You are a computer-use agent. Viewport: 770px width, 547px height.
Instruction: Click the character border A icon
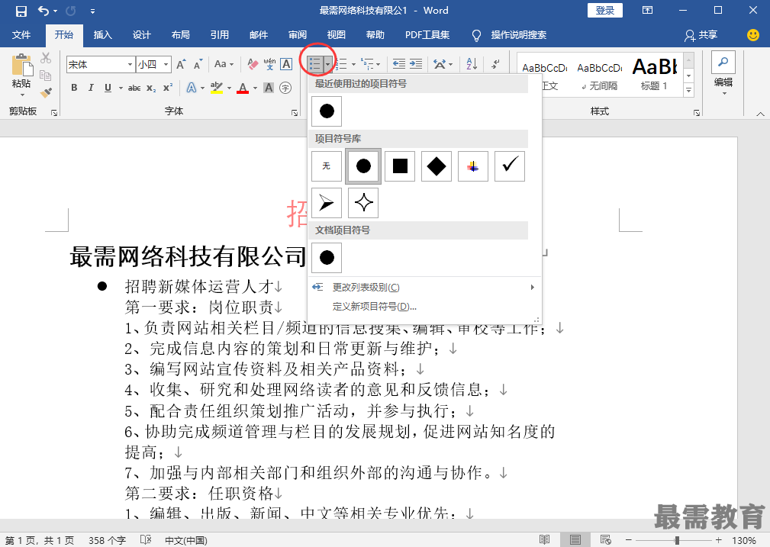286,64
